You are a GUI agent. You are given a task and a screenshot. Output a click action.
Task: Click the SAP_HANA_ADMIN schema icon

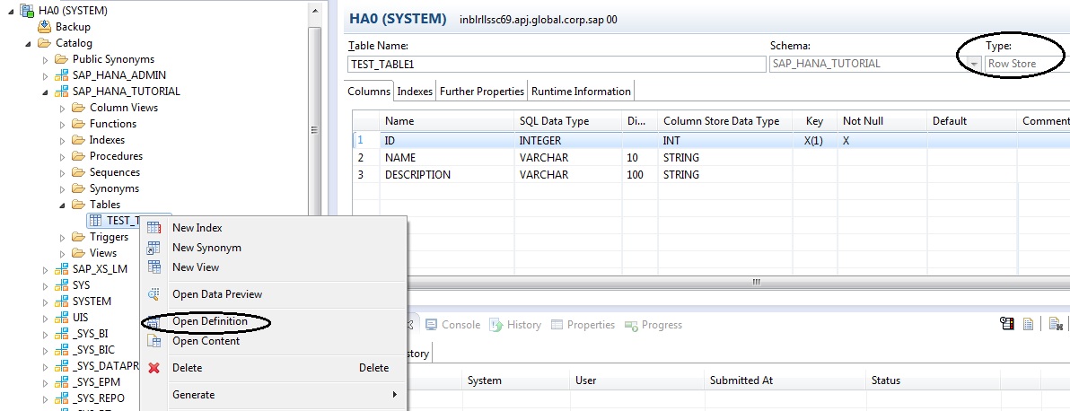61,75
